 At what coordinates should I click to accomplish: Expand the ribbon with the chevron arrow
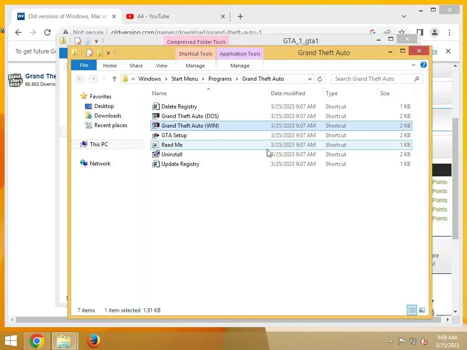point(413,65)
